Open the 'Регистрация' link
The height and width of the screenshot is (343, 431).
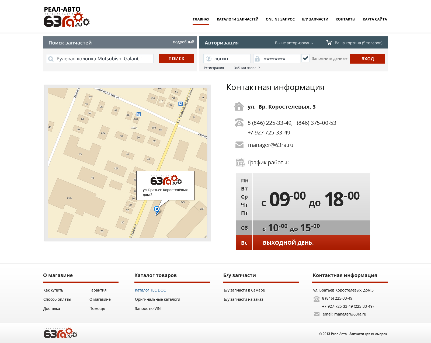214,68
